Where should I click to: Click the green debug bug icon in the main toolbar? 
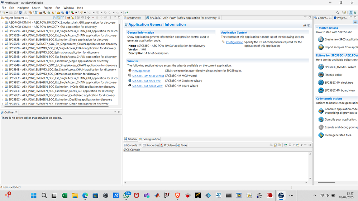[x=49, y=13]
